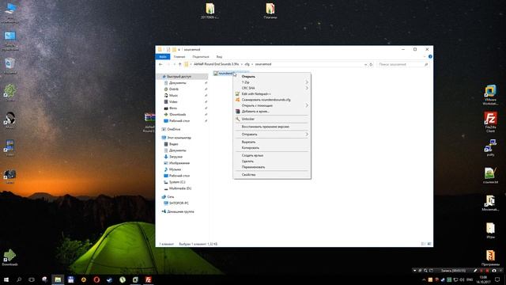Choose Копировать in the context menu
The image size is (506, 285).
(x=272, y=148)
